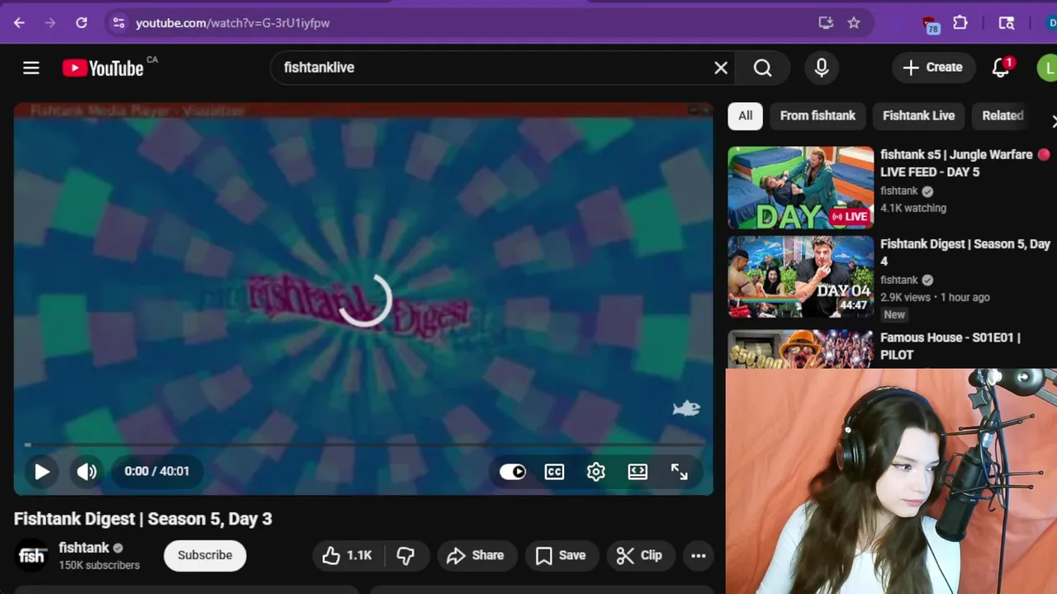
Task: Bookmark this page with the star icon
Action: (854, 23)
